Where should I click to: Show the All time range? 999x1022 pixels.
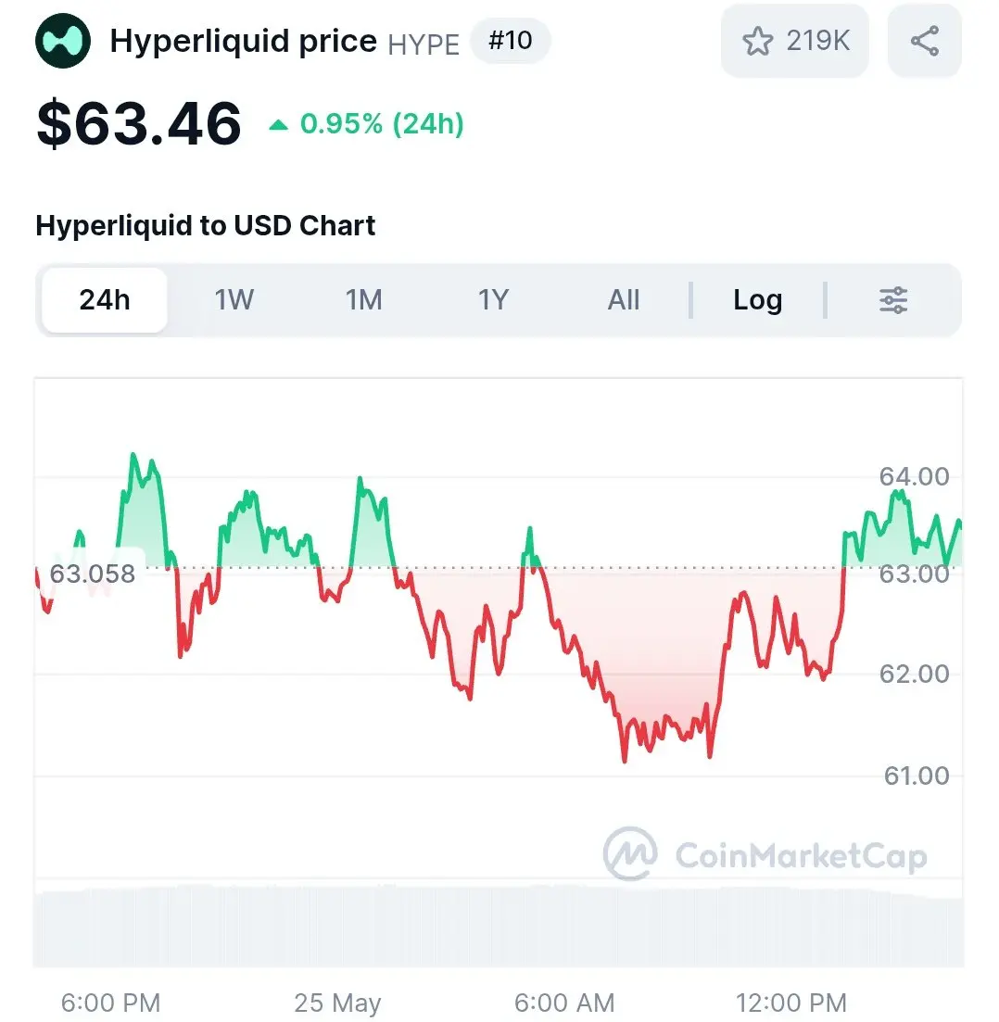[x=624, y=300]
